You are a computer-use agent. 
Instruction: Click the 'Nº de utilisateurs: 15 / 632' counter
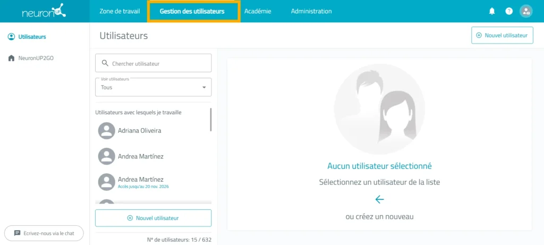tap(179, 240)
